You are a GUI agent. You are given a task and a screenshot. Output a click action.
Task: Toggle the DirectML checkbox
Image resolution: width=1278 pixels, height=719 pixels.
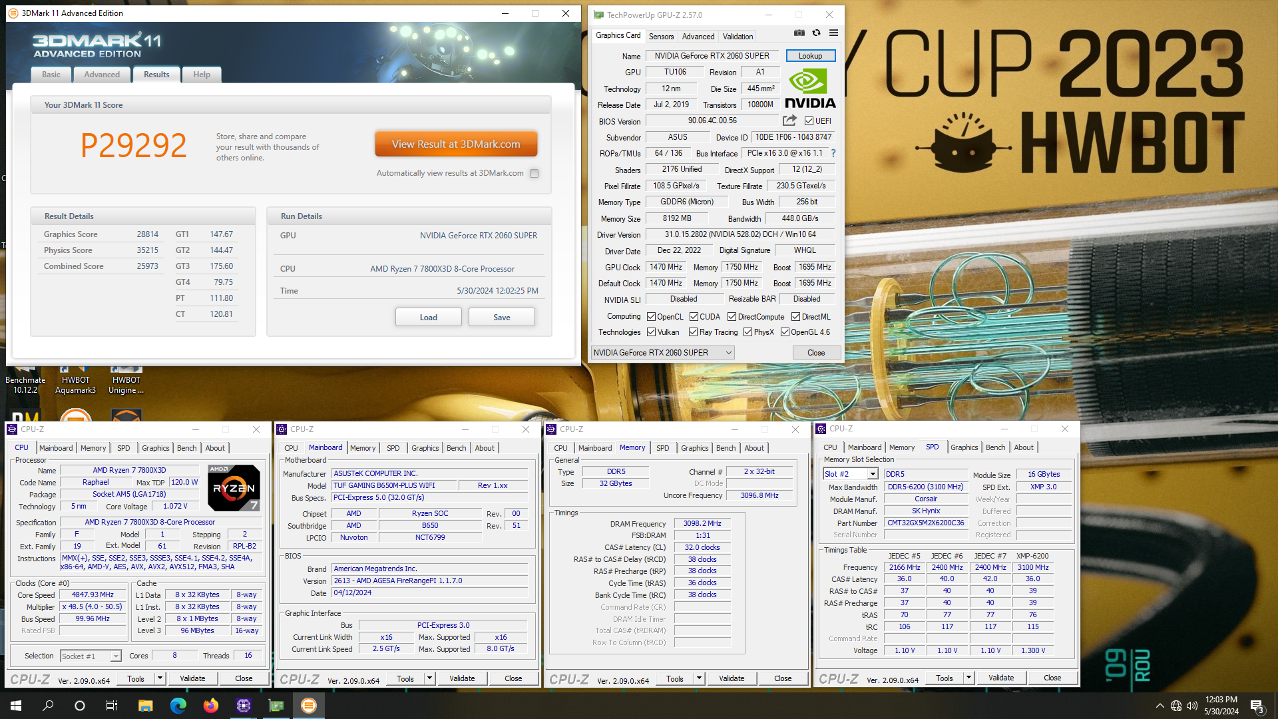(795, 317)
